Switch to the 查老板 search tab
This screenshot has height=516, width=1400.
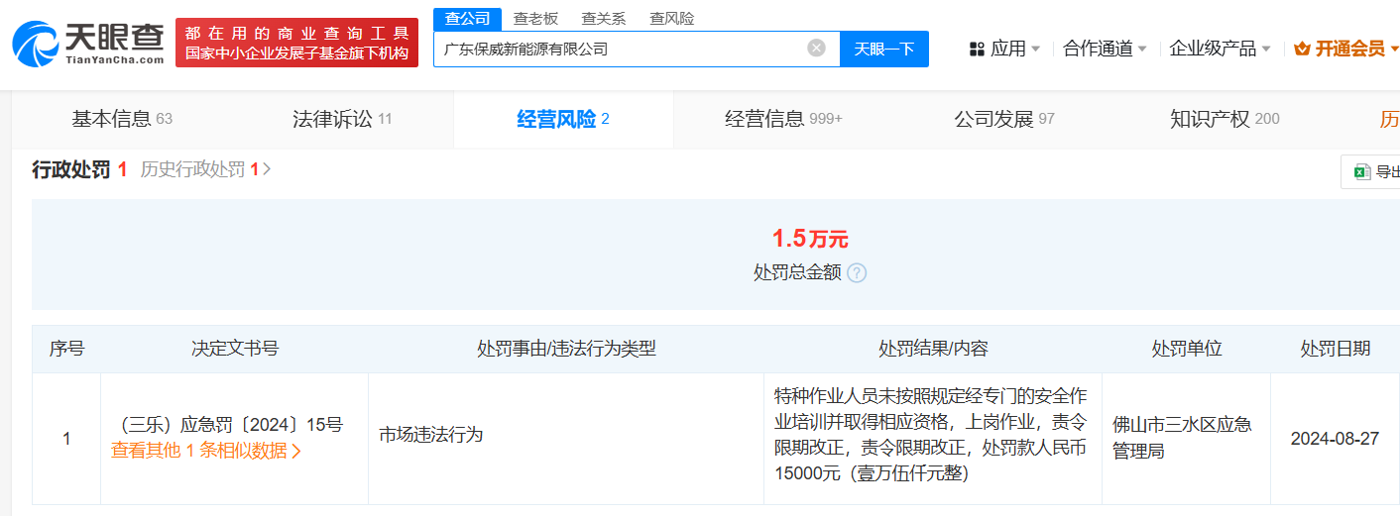click(535, 19)
